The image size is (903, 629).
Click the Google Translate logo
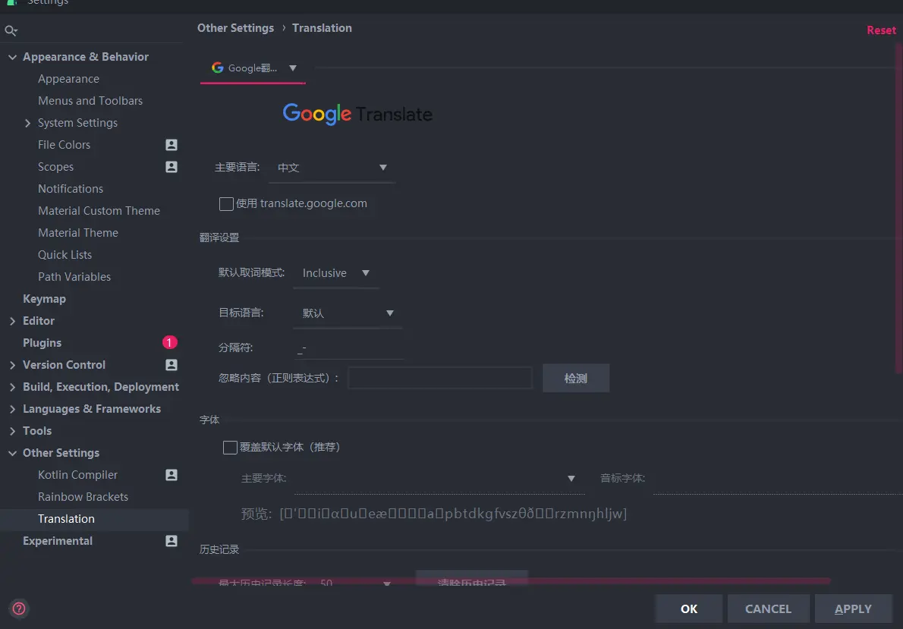tap(357, 114)
